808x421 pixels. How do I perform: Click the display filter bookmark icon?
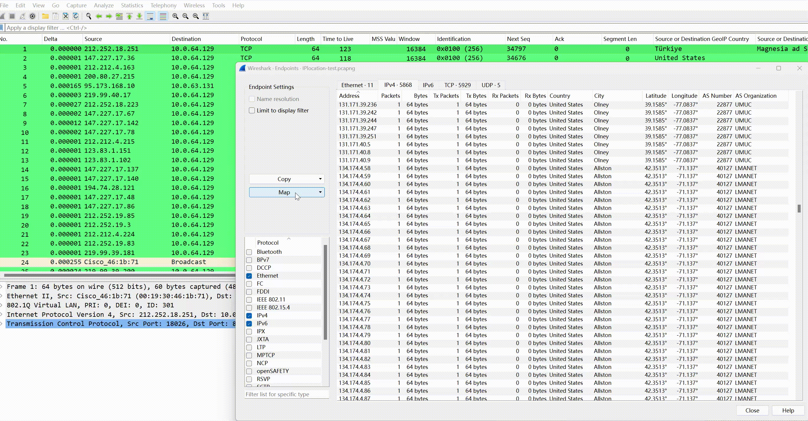tap(1, 28)
